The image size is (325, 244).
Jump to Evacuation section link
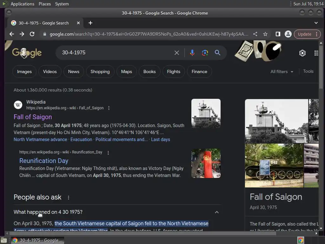click(81, 139)
